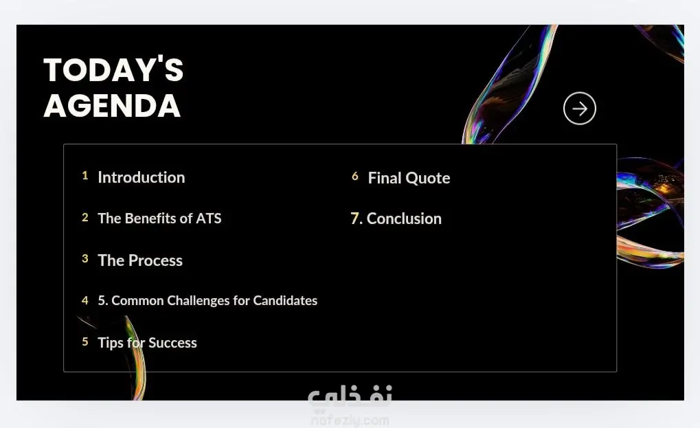Select the Conclusion agenda entry
Image resolution: width=700 pixels, height=428 pixels.
tap(396, 218)
